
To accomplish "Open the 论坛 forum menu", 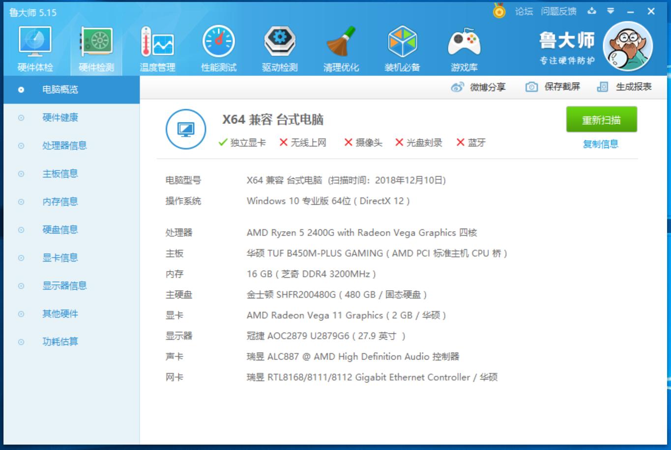I will (x=525, y=9).
